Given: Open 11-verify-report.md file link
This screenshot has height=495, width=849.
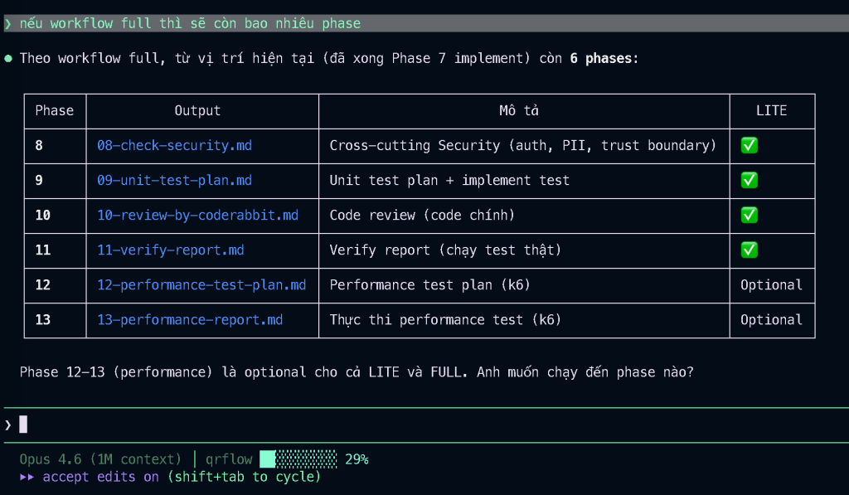Looking at the screenshot, I should tap(171, 250).
